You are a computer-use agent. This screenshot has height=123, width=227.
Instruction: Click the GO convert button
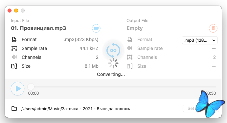113,50
